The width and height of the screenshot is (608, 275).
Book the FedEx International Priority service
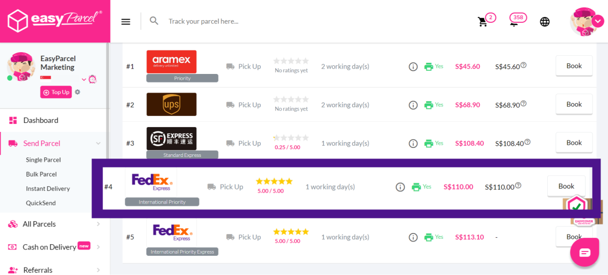click(566, 186)
